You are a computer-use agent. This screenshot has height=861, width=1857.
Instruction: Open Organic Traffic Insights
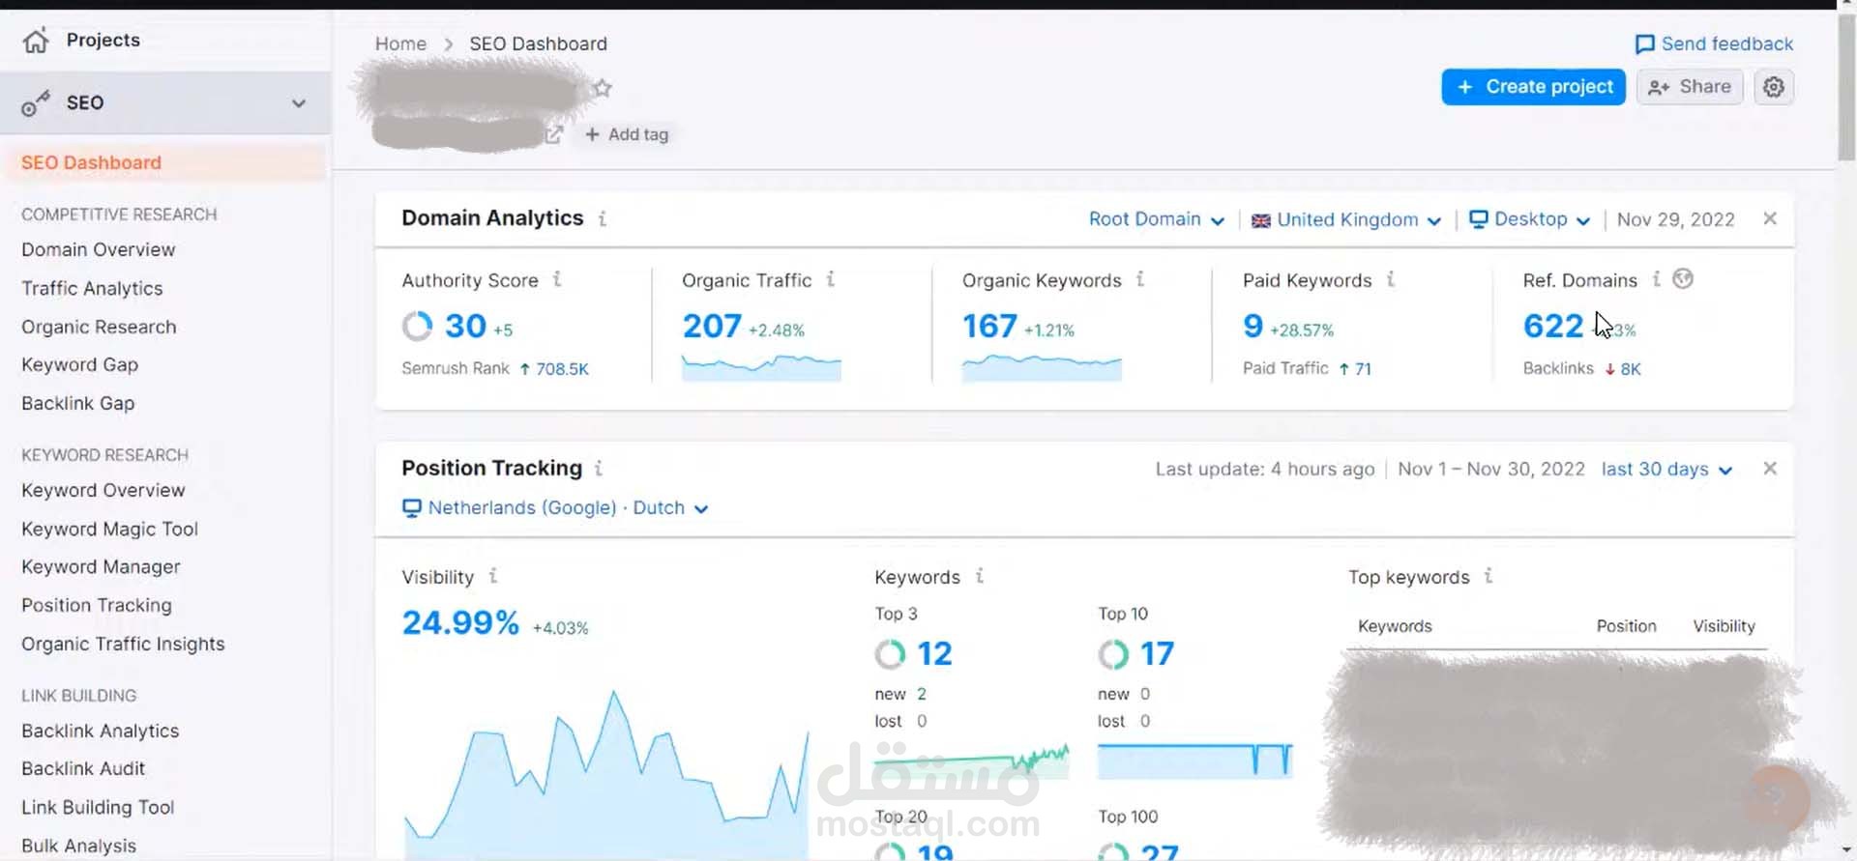(123, 644)
